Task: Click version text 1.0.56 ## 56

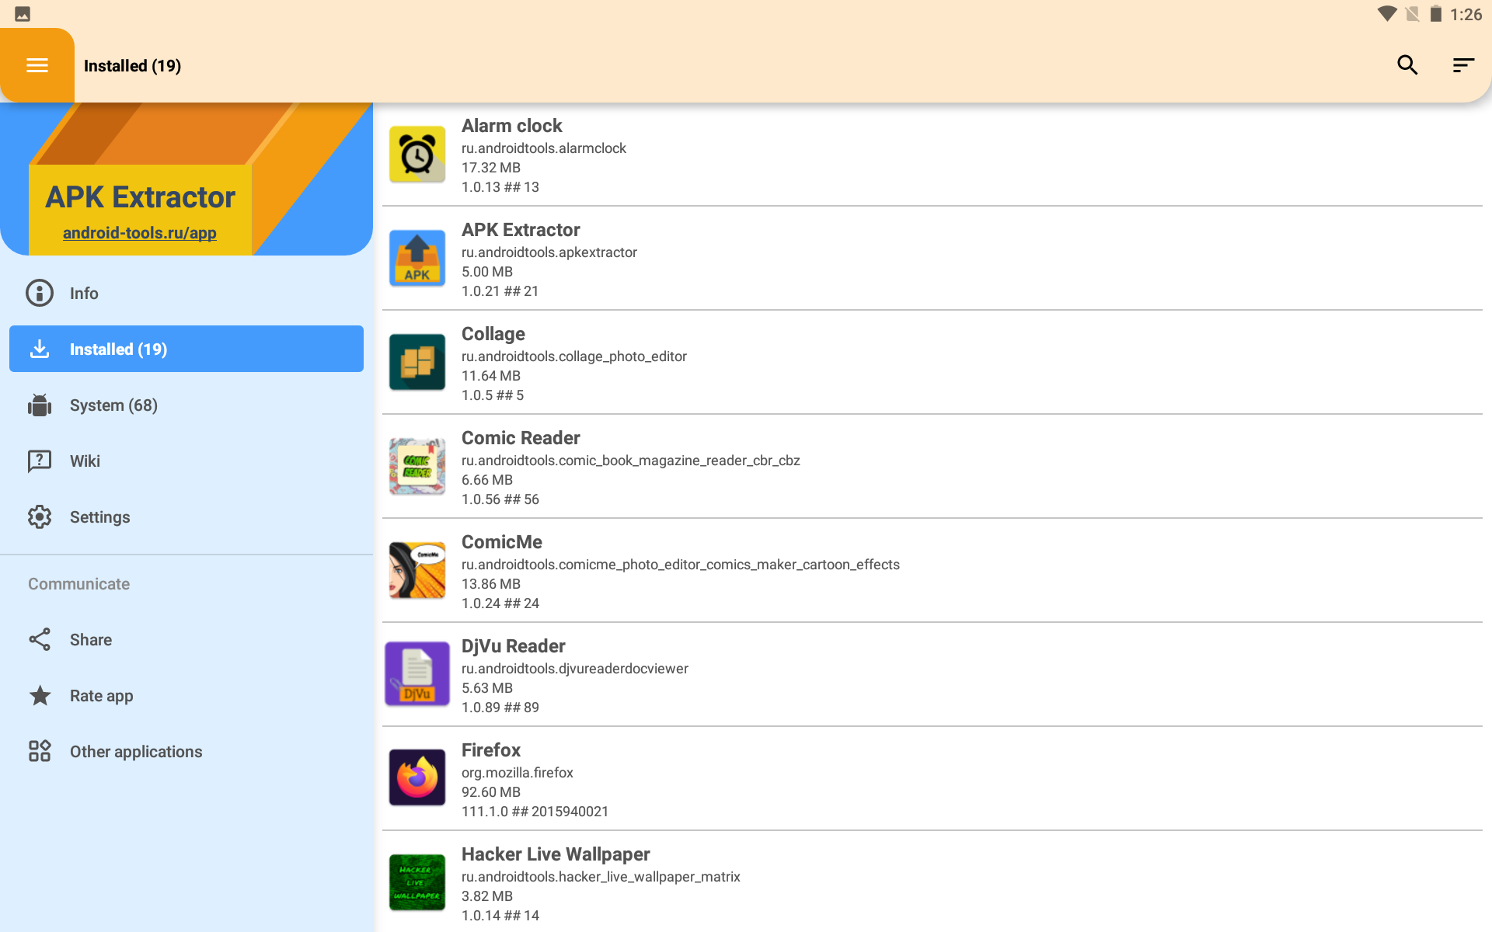Action: (x=500, y=499)
